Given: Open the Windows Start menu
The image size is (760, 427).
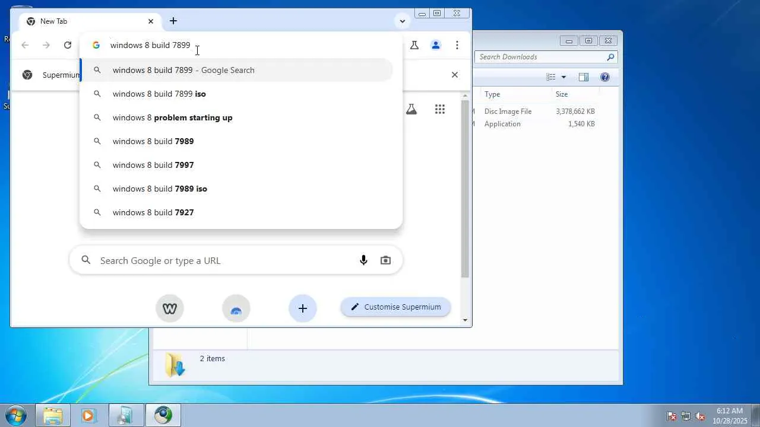Looking at the screenshot, I should pyautogui.click(x=15, y=415).
